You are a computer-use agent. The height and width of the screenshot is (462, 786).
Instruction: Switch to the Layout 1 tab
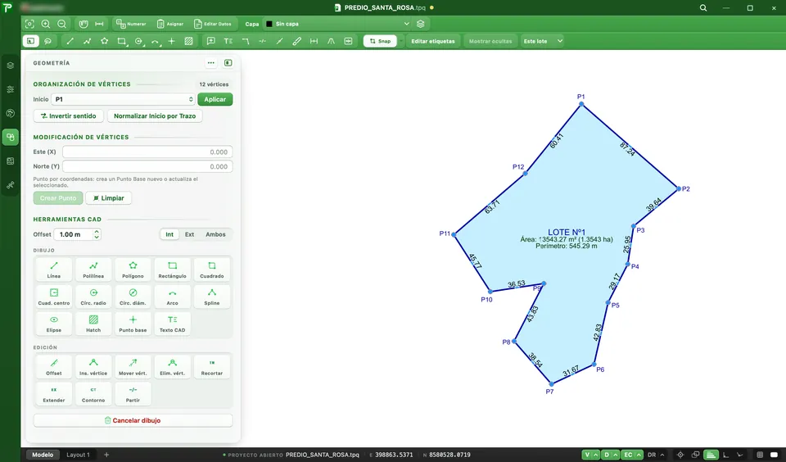point(79,455)
